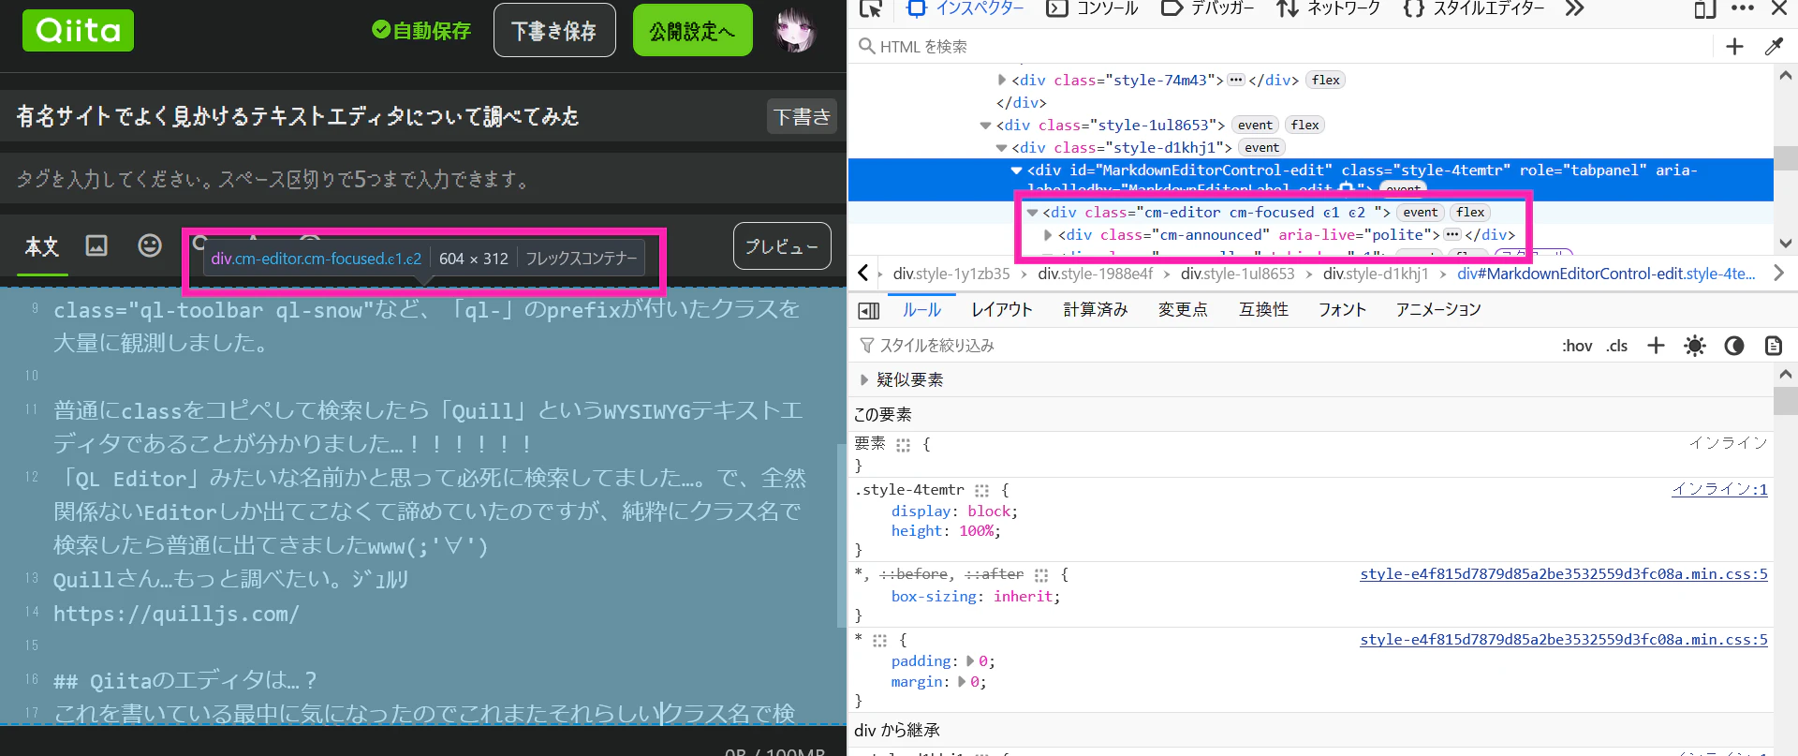Toggle dark color scheme simulation
The image size is (1798, 756).
coord(1734,346)
